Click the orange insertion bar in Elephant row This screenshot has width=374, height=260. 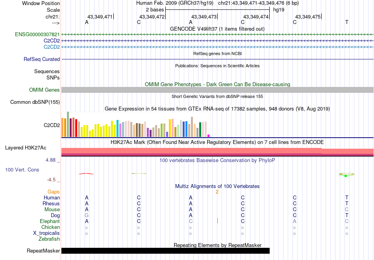tap(217, 221)
